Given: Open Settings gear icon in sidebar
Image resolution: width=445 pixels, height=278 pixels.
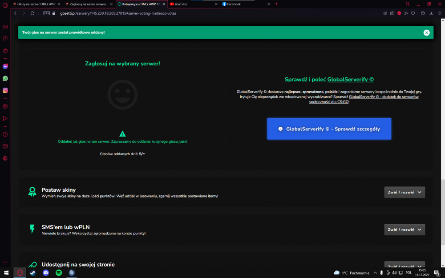Looking at the screenshot, I should click(5, 158).
